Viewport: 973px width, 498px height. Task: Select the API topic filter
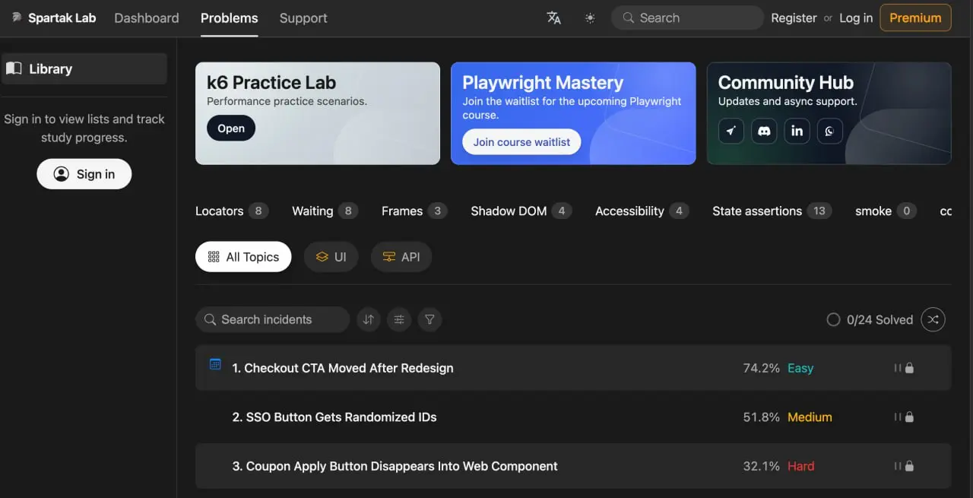point(401,257)
